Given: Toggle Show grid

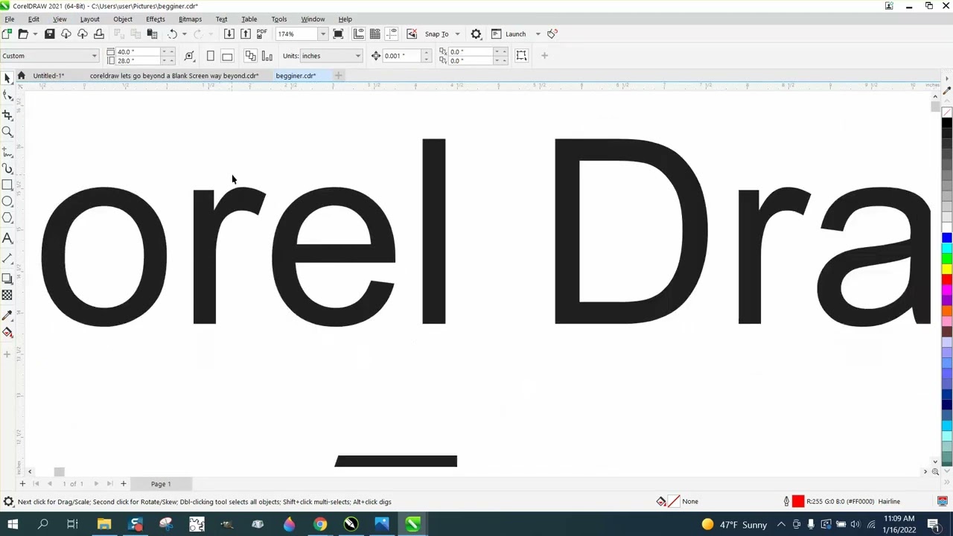Looking at the screenshot, I should [x=375, y=33].
